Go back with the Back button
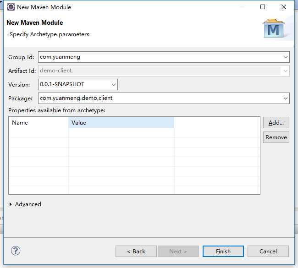The height and width of the screenshot is (268, 298). 136,252
